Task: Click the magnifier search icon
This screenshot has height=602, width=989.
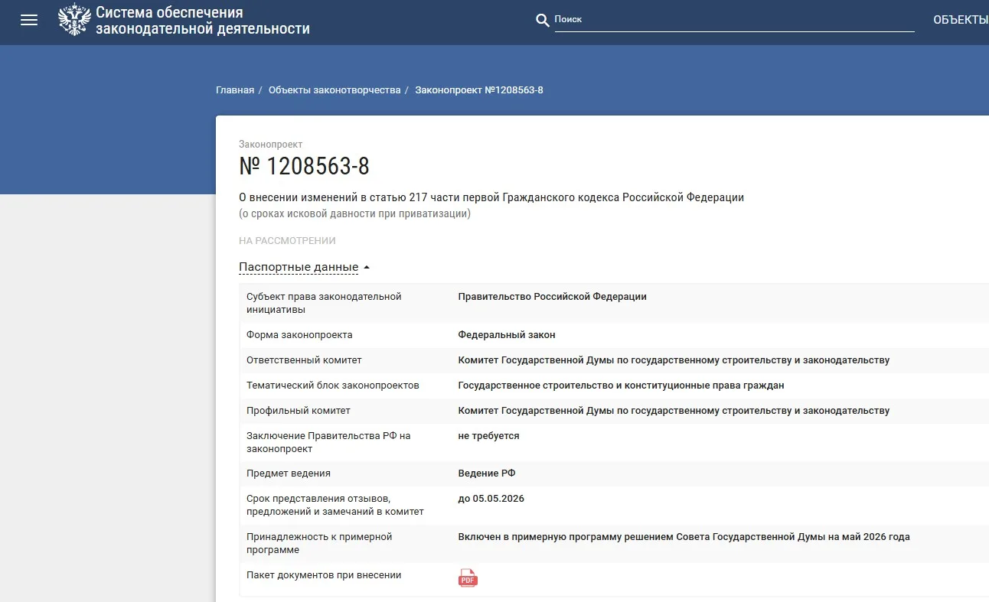Action: pyautogui.click(x=543, y=21)
